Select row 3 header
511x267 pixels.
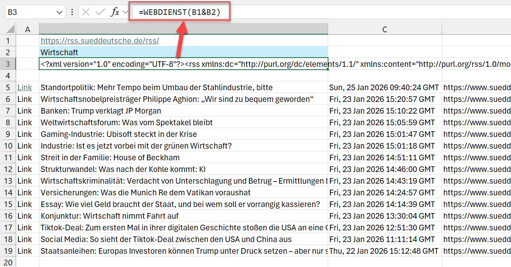coord(8,64)
